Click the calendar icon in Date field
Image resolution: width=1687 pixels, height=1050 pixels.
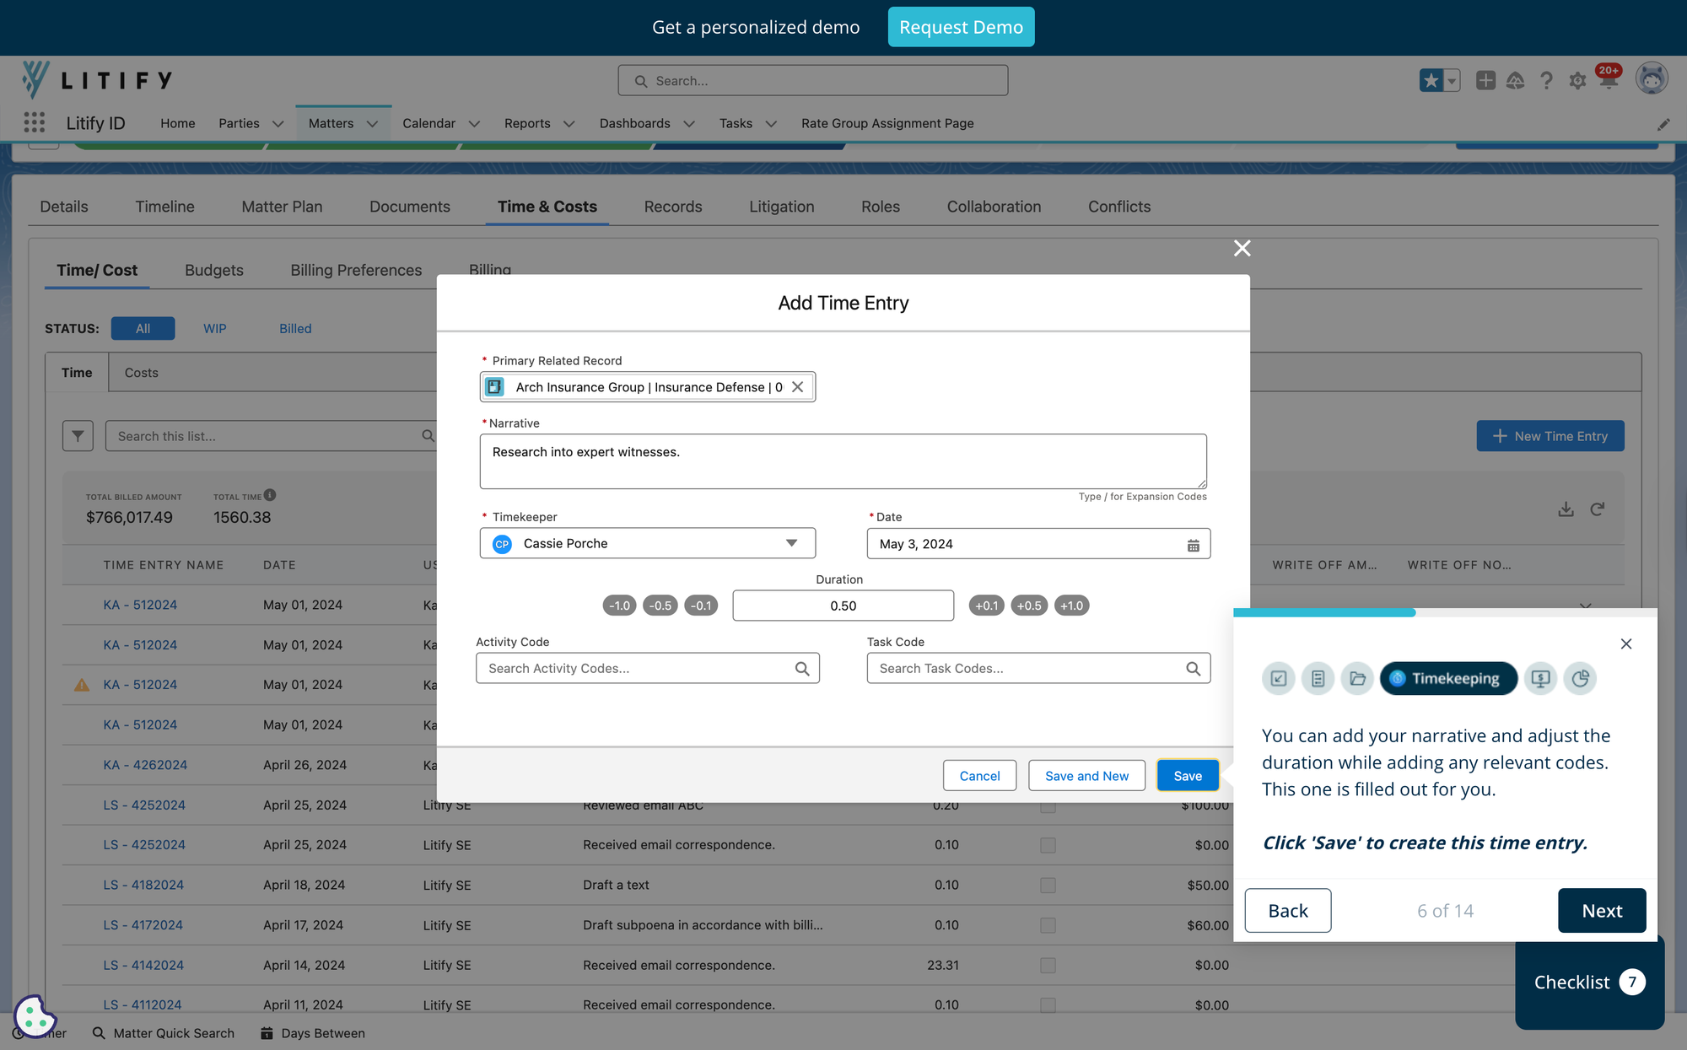tap(1193, 545)
